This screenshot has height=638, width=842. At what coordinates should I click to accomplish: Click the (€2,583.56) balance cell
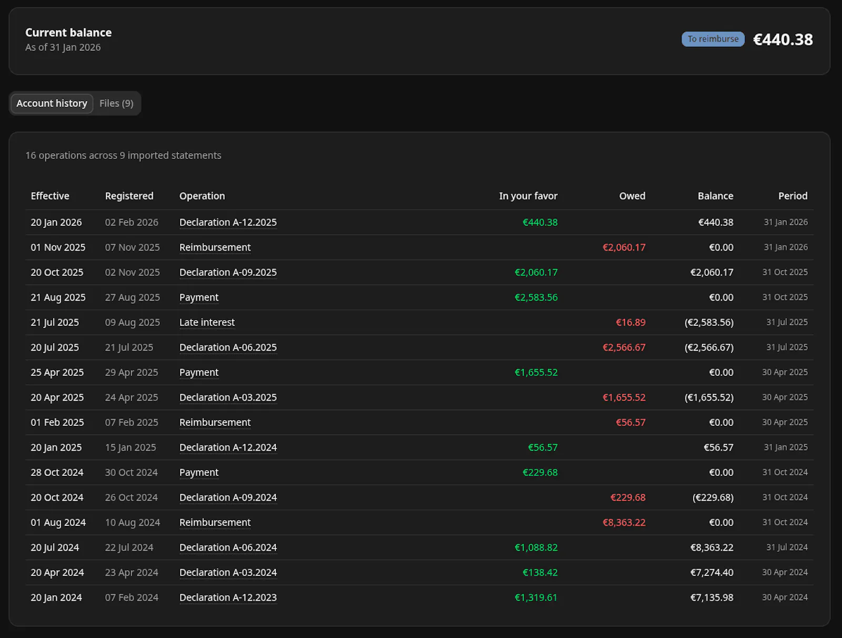(709, 322)
